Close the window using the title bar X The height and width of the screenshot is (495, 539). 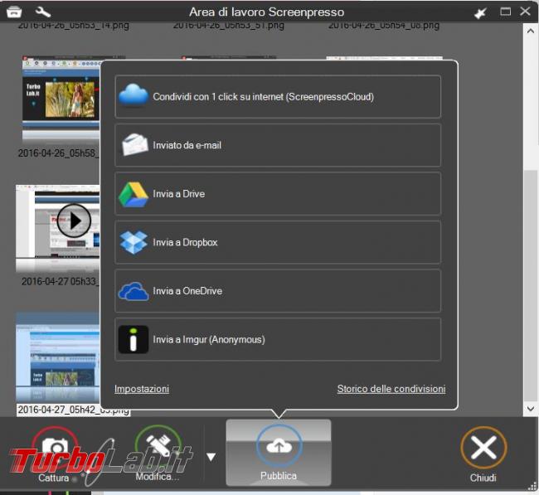click(525, 12)
